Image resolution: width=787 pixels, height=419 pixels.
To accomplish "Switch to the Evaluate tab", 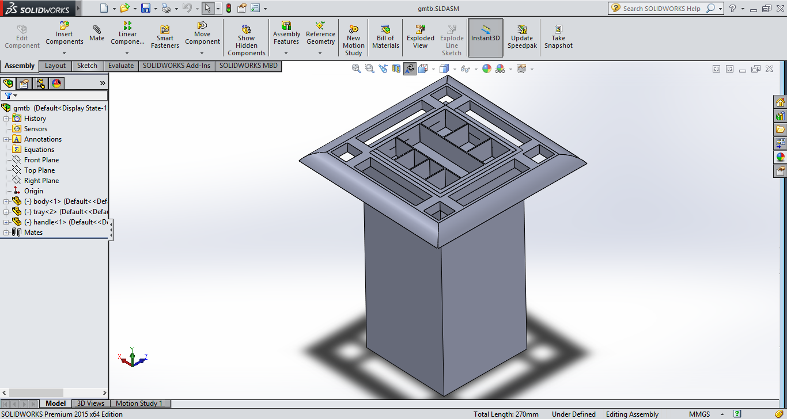I will coord(121,66).
